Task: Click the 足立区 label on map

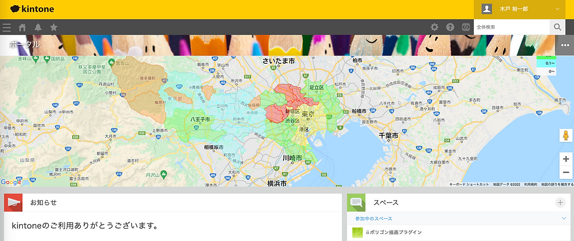Action: coord(317,88)
